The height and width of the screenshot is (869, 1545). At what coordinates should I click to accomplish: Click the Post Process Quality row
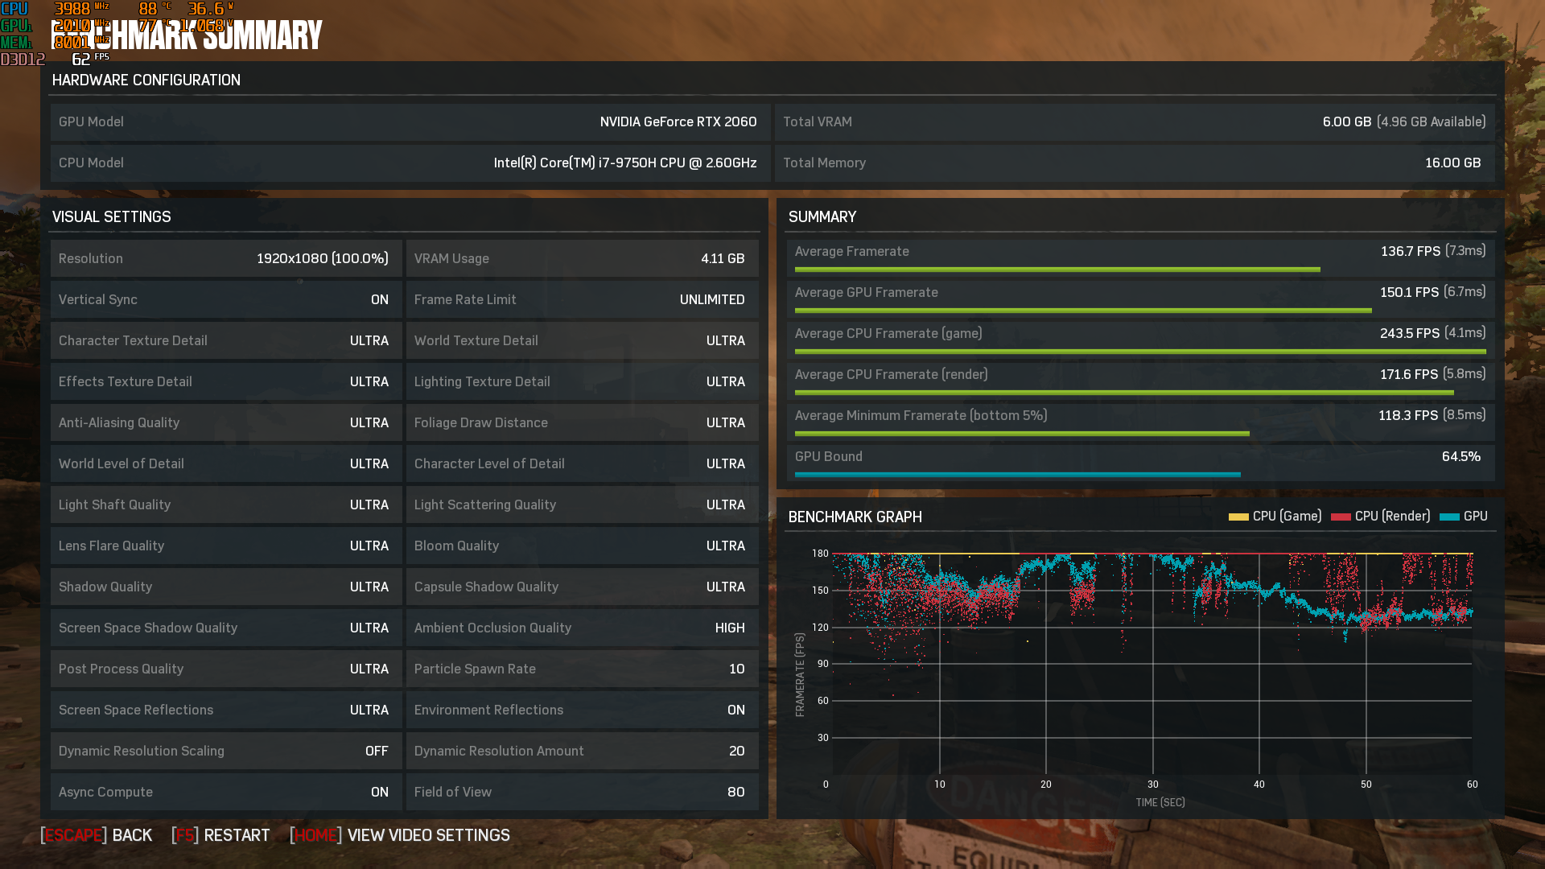click(x=226, y=669)
